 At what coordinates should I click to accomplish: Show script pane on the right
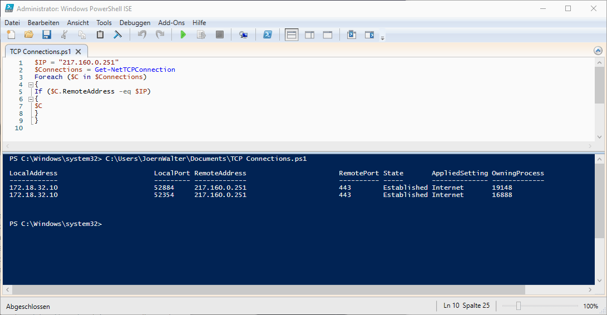(x=309, y=35)
